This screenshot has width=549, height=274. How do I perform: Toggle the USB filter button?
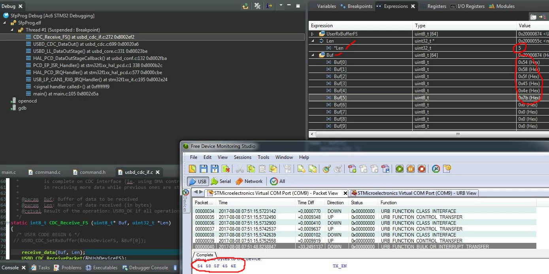click(198, 181)
